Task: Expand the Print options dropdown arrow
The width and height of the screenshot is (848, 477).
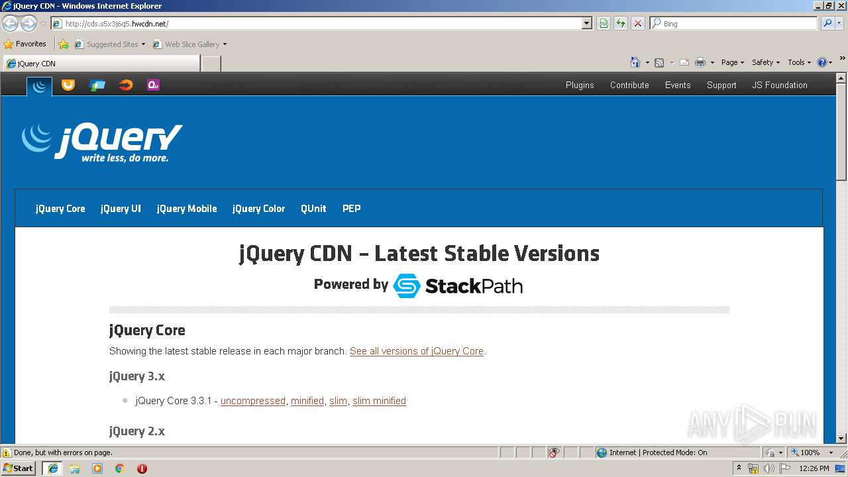Action: click(x=712, y=63)
